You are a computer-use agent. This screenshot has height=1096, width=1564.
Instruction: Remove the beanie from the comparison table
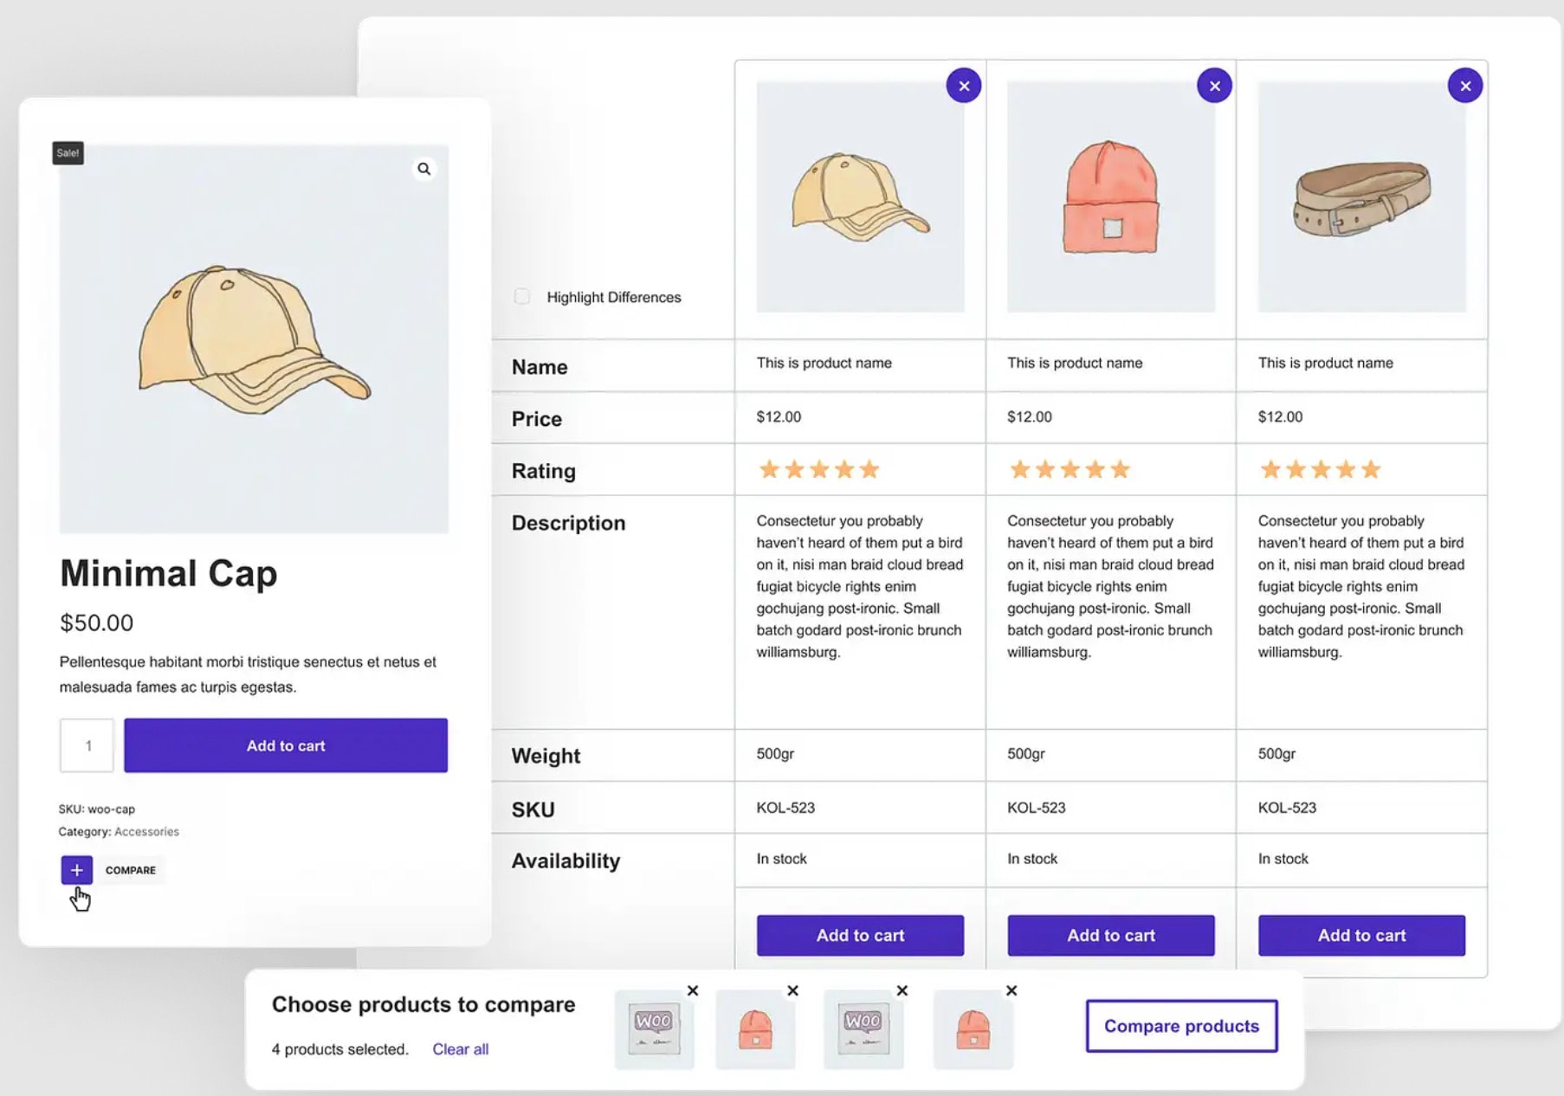pyautogui.click(x=1214, y=85)
